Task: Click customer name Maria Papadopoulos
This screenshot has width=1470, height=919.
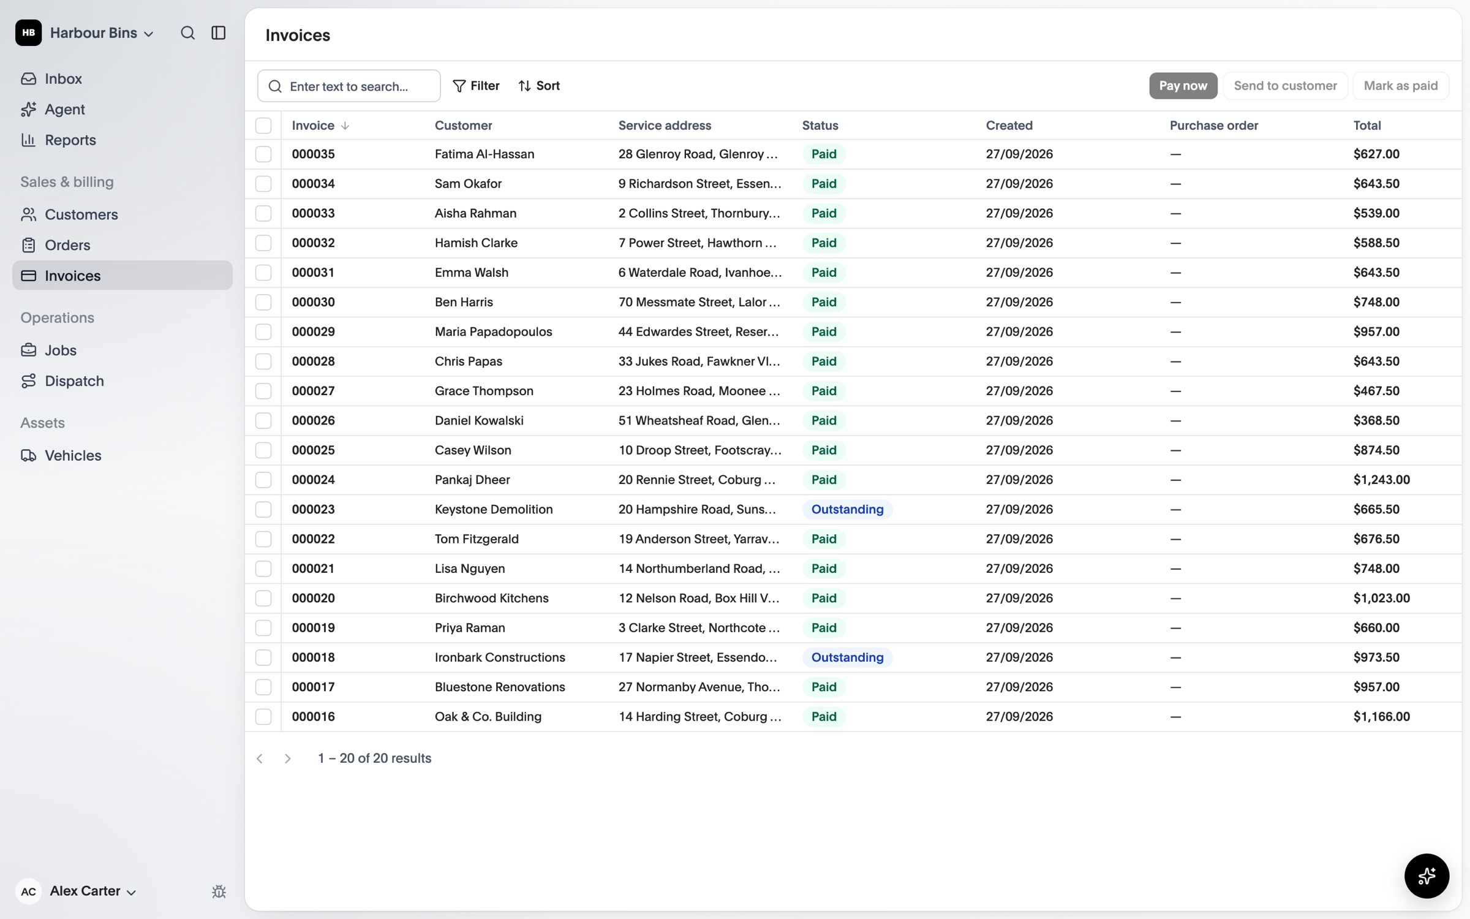Action: tap(494, 332)
